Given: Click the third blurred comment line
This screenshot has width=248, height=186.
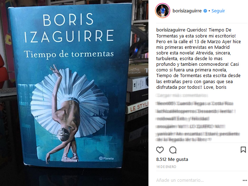Looking at the screenshot, I should pos(183,119).
